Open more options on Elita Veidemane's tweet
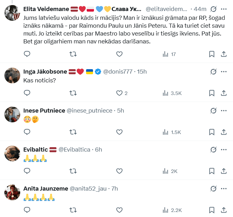Viewport: 233px width, 217px height. (x=224, y=9)
